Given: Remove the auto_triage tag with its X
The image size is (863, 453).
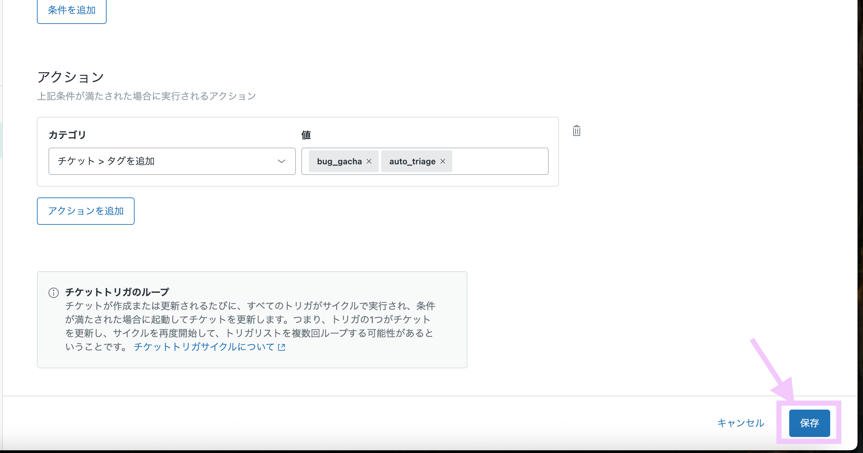Looking at the screenshot, I should coord(443,161).
